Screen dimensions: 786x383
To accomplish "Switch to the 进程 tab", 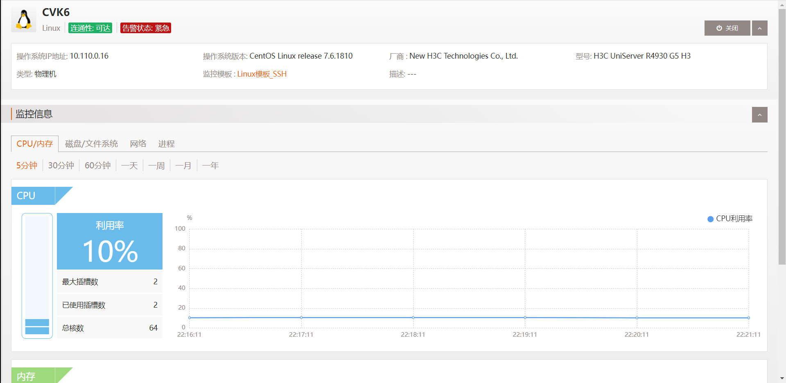I will pos(166,144).
